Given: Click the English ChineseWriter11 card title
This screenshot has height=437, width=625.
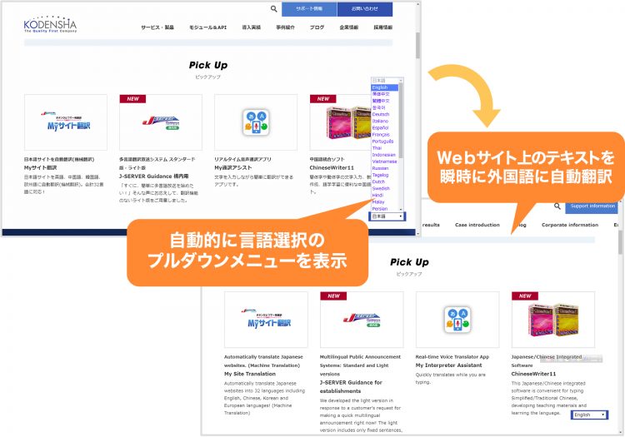Looking at the screenshot, I should click(x=533, y=374).
